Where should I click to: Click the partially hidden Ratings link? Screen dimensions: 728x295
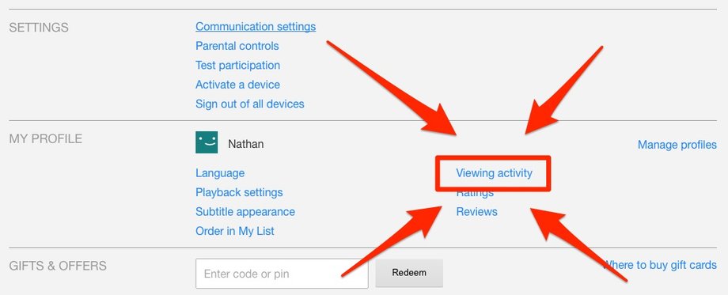pyautogui.click(x=475, y=194)
